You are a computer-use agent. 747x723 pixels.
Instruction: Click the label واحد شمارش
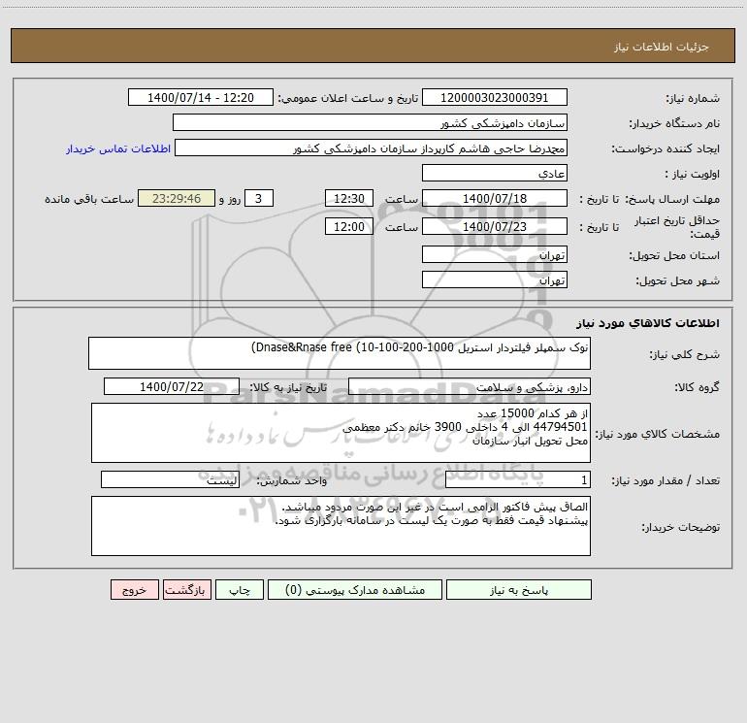292,480
